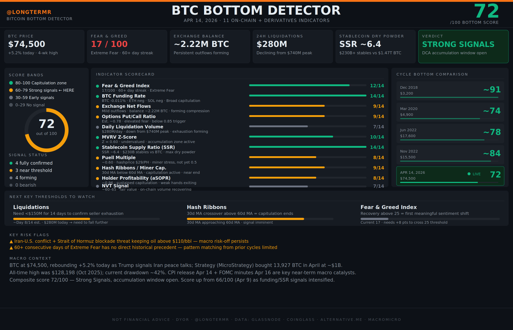Screen dimensions: 513x330
Task: Click the Iran-U.S. conflict risk flag text
Action: point(131,241)
